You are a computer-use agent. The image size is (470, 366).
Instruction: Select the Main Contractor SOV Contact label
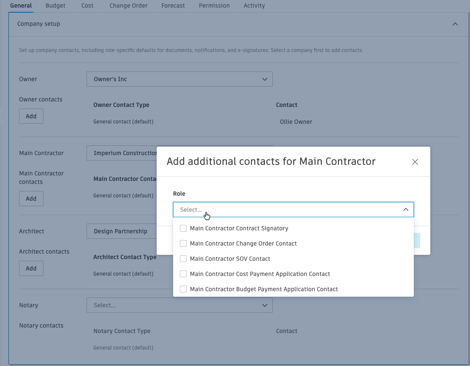(x=230, y=259)
